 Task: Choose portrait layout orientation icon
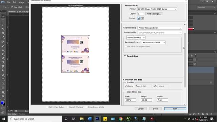(x=139, y=18)
